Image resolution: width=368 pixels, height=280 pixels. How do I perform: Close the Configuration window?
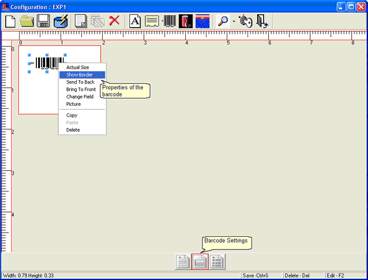[x=361, y=7]
